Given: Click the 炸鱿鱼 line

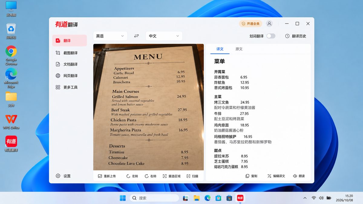Looking at the screenshot, I should (x=232, y=83).
